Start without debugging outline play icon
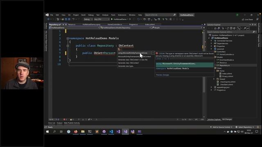262x147 pixels. point(130,19)
